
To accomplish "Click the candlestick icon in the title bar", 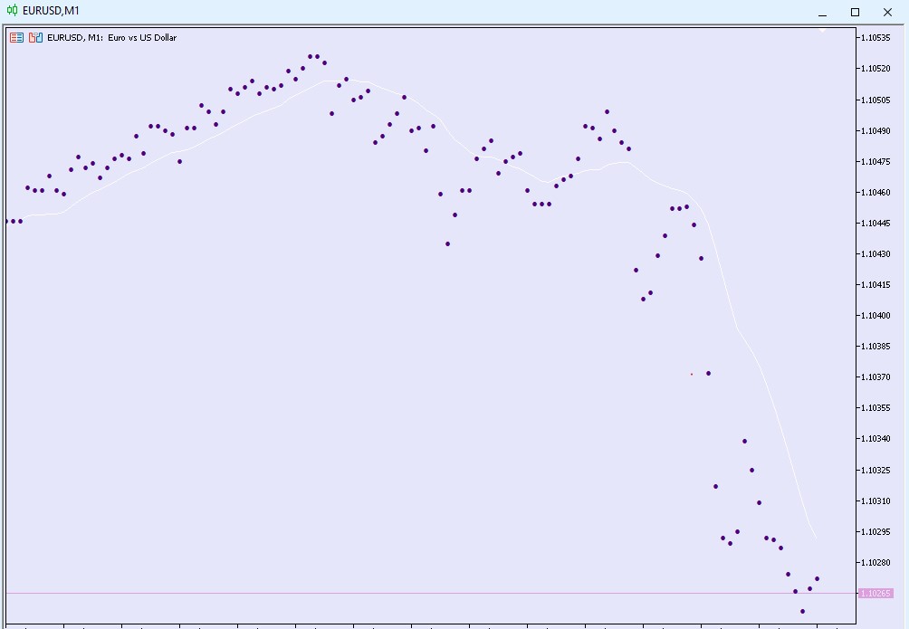I will [x=12, y=11].
